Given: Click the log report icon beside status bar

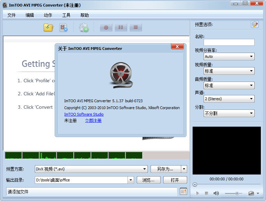Looking at the screenshot, I should click(183, 191).
